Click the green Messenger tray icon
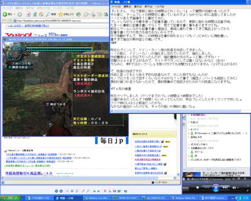The height and width of the screenshot is (201, 251). [240, 198]
